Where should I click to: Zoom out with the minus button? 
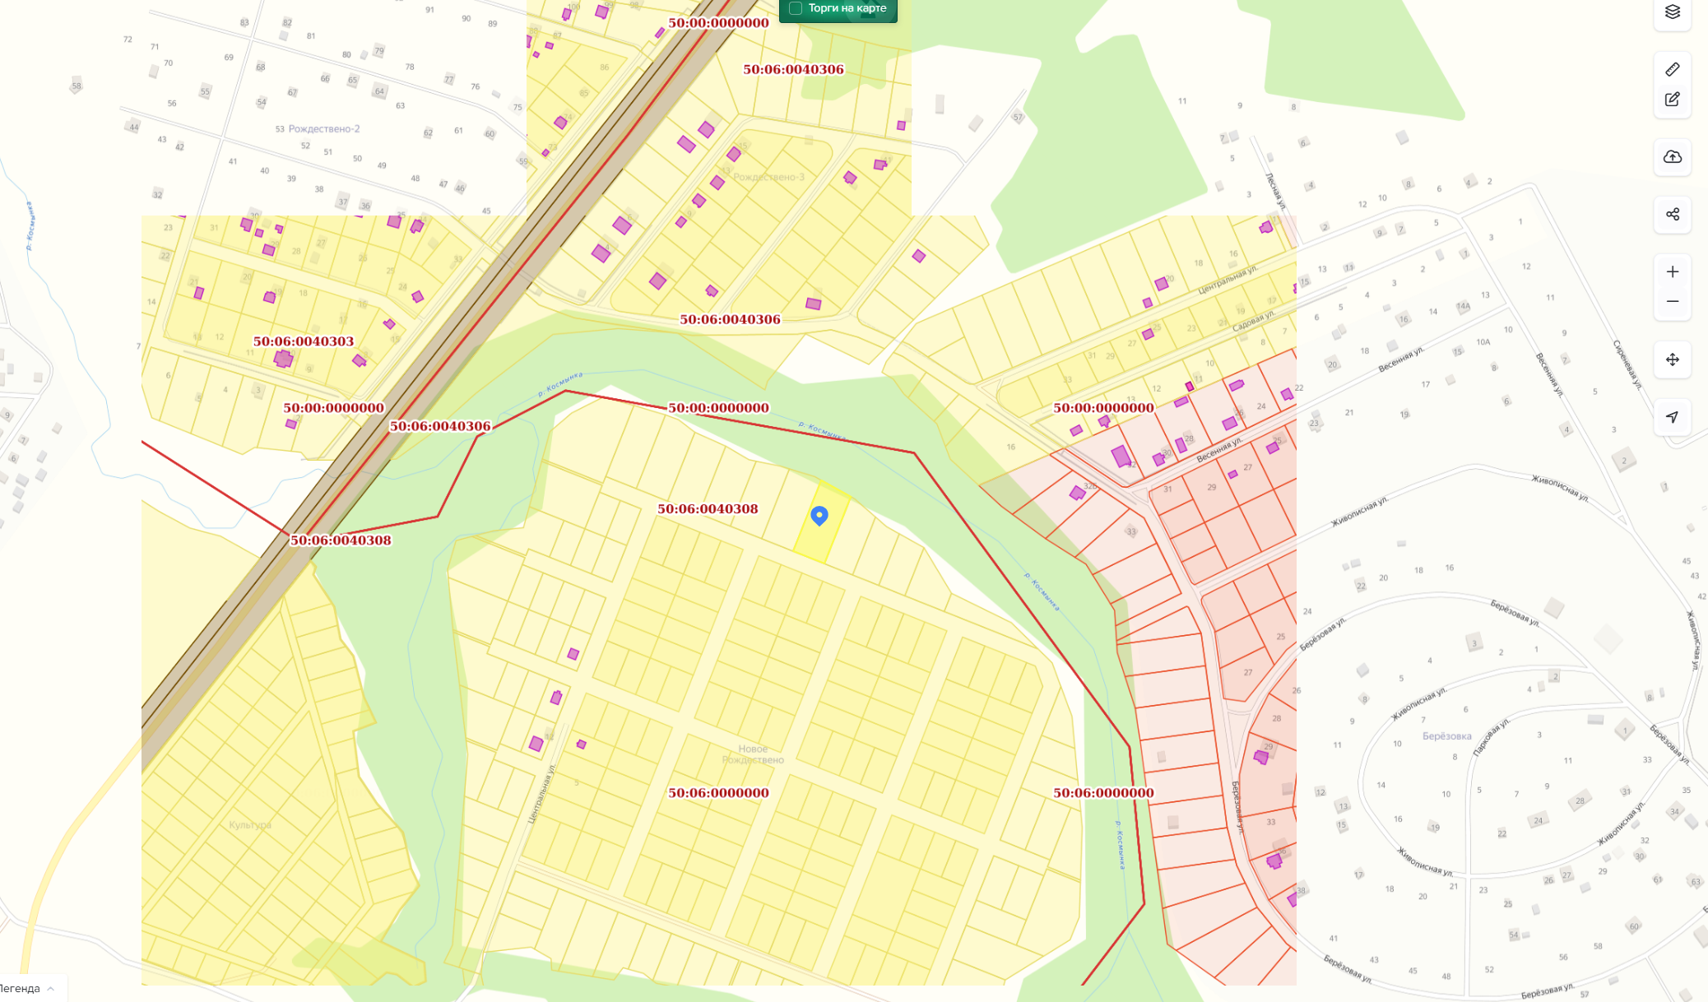[1672, 302]
